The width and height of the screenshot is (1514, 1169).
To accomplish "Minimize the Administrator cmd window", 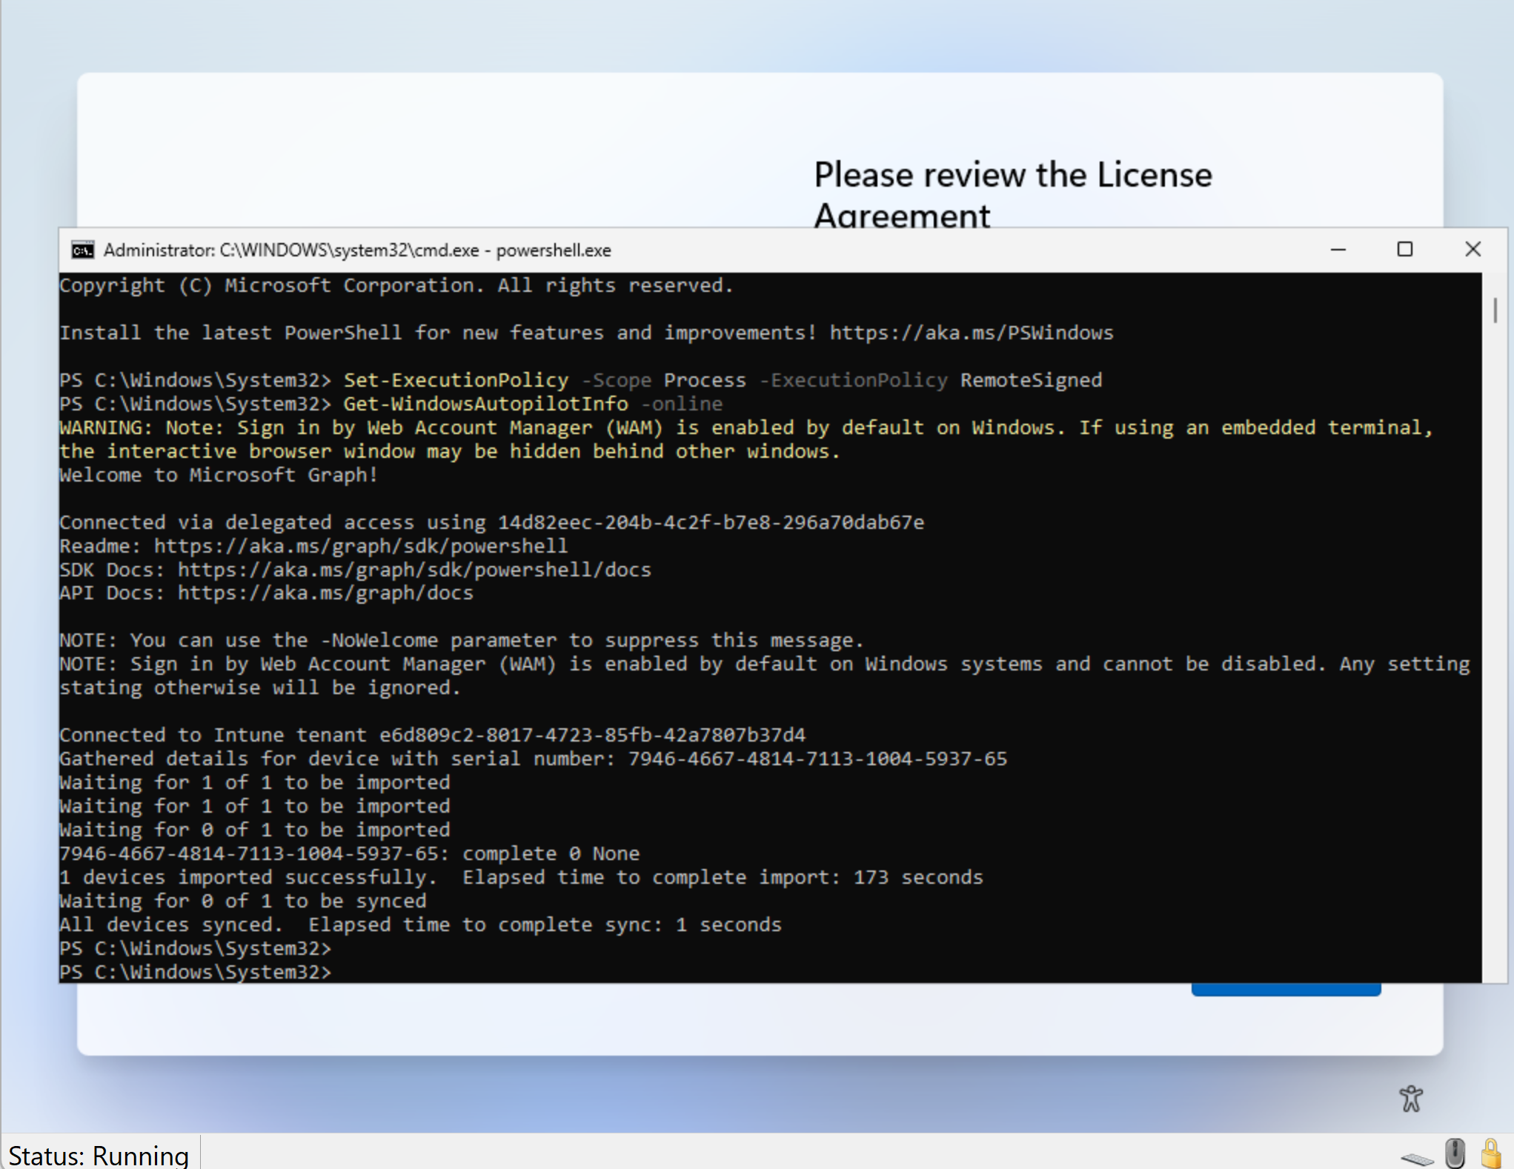I will point(1338,250).
